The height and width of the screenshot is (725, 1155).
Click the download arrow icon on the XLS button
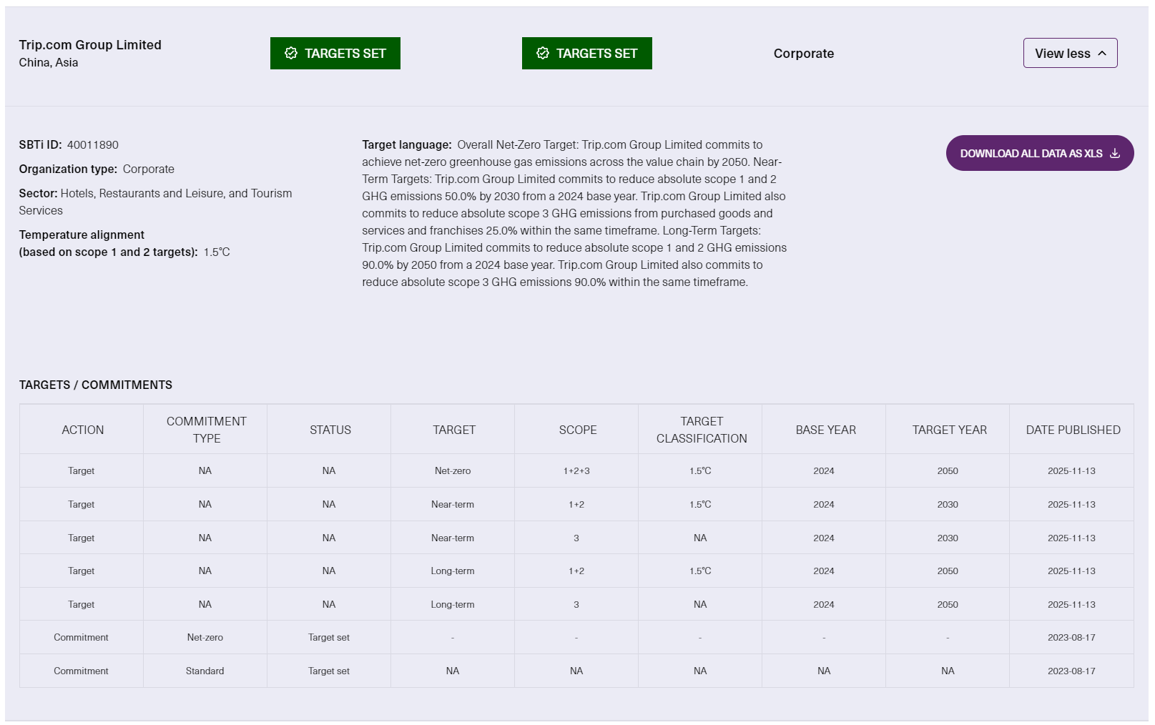point(1114,154)
